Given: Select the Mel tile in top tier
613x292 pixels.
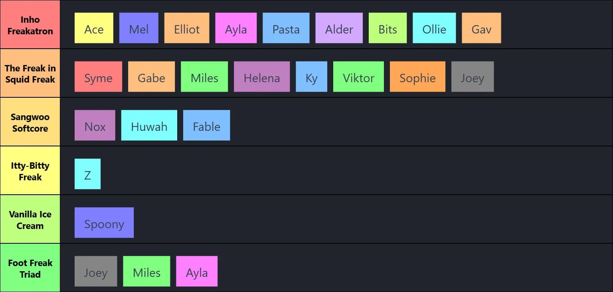Looking at the screenshot, I should 138,28.
